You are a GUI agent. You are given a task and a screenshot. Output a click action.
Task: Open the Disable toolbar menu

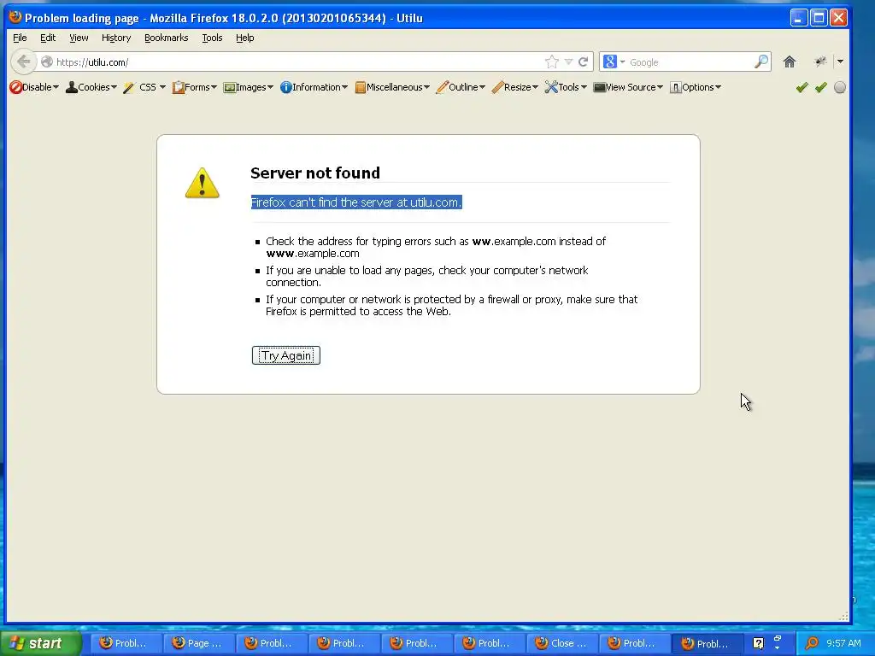pos(34,87)
